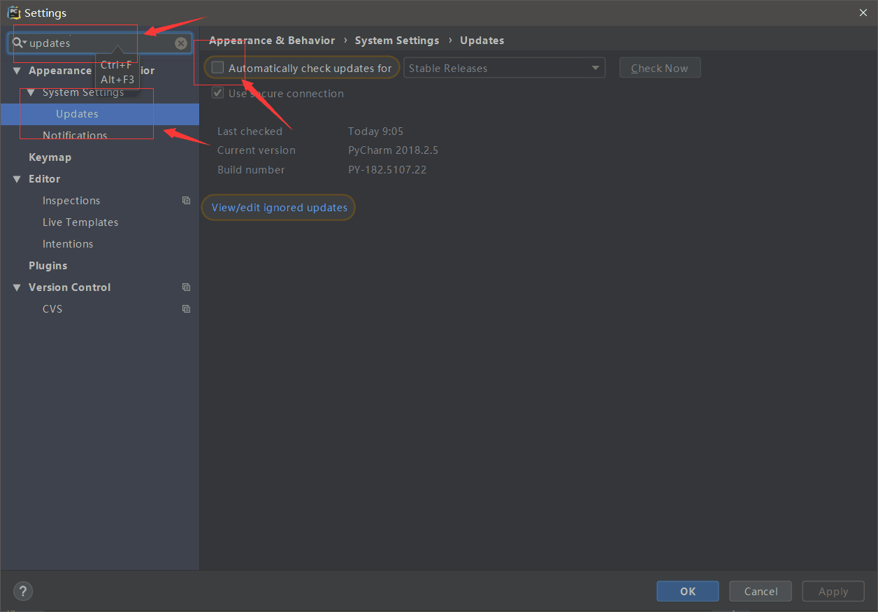Clear the updates search query
The height and width of the screenshot is (612, 878).
click(x=181, y=43)
